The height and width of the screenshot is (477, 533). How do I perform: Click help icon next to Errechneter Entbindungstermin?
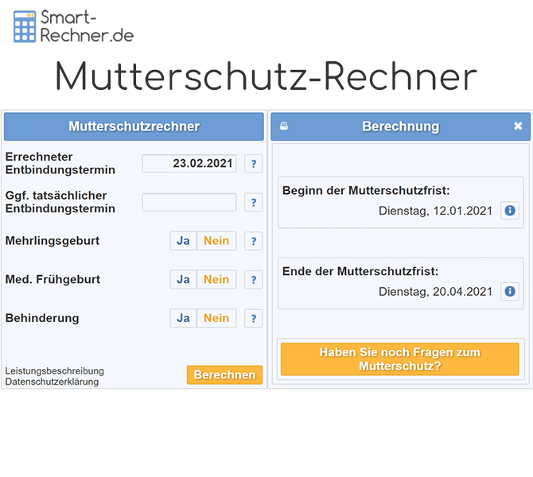[x=253, y=164]
